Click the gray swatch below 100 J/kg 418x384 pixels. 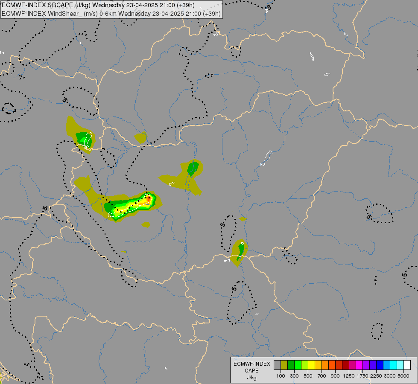click(x=277, y=365)
